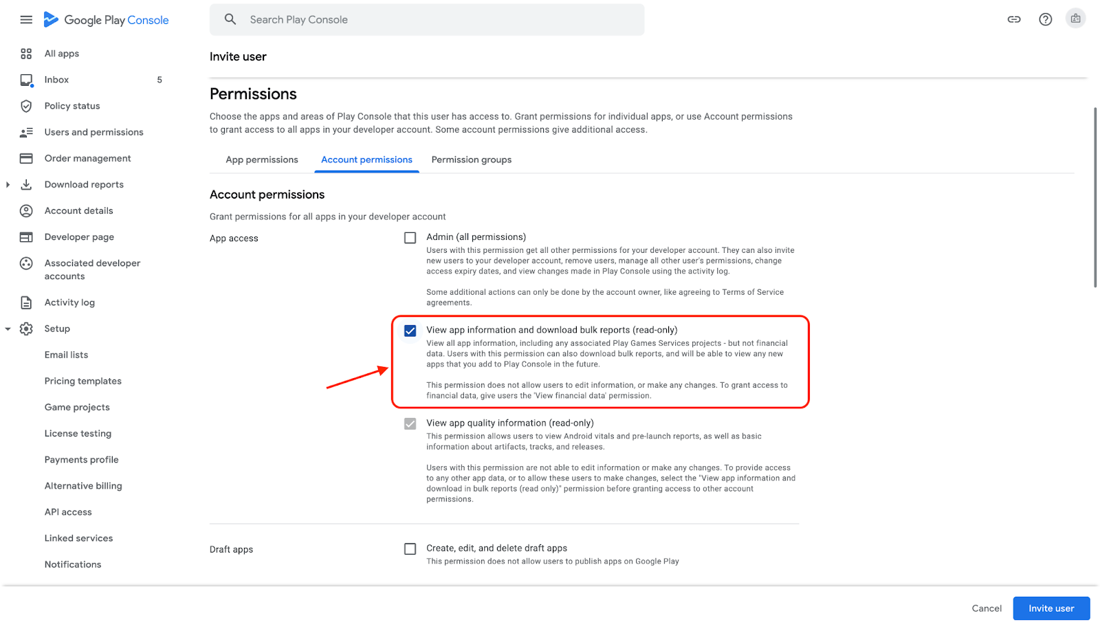Switch to the App permissions tab
Screen dimensions: 1100x631
click(x=262, y=160)
